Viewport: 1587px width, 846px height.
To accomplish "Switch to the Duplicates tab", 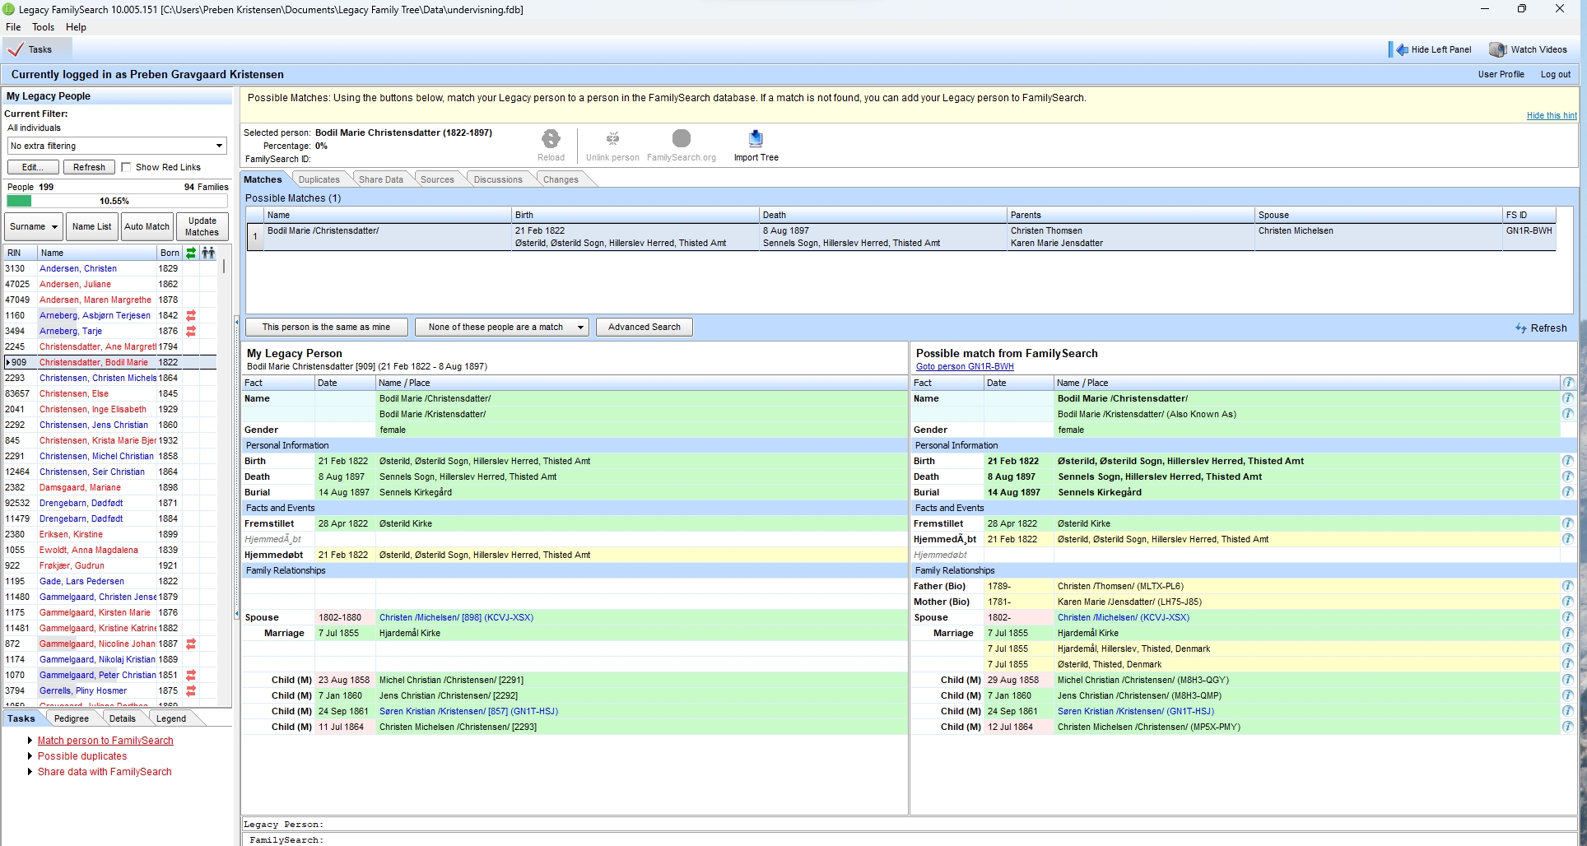I will click(319, 179).
